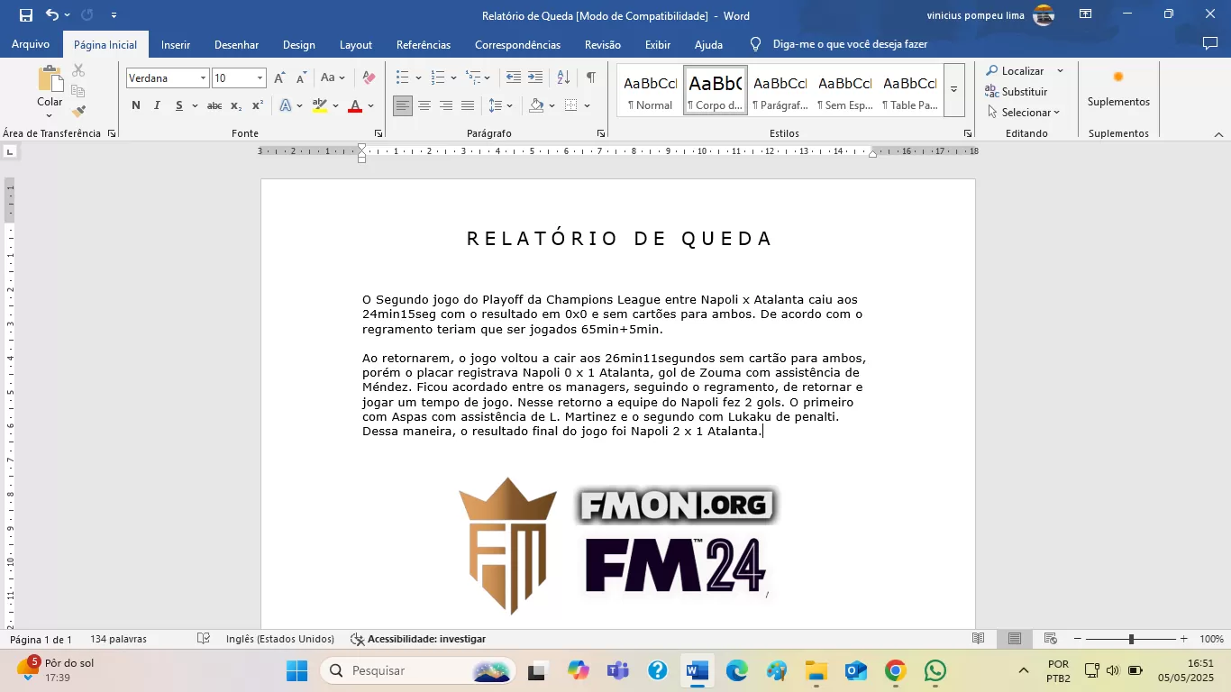Apply the Sem Espaçamento style
This screenshot has width=1231, height=692.
coord(845,91)
